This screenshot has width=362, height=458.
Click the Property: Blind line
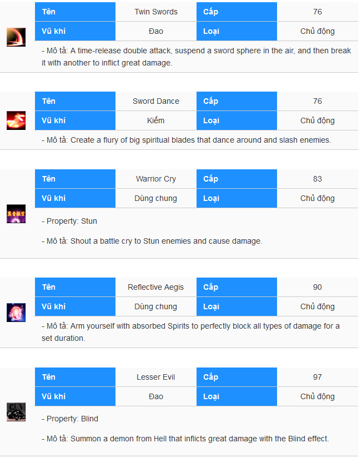[x=70, y=419]
